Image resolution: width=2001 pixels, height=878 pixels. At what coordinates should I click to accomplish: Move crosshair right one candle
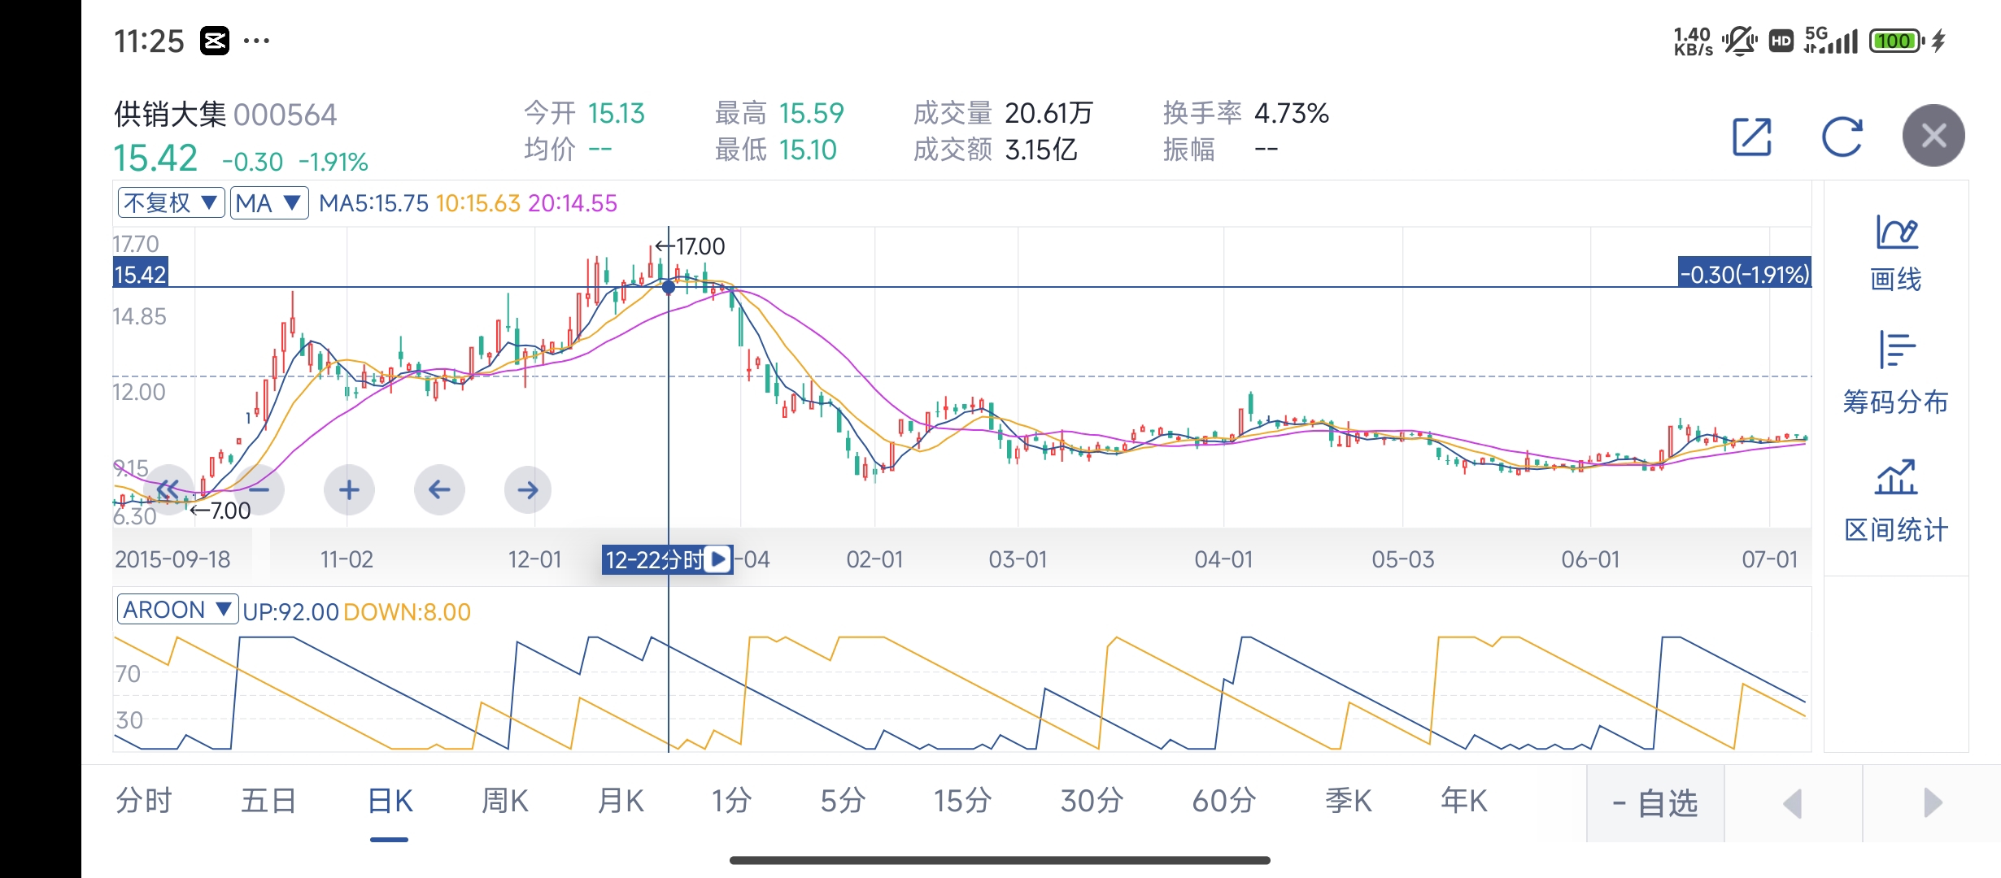pyautogui.click(x=528, y=489)
